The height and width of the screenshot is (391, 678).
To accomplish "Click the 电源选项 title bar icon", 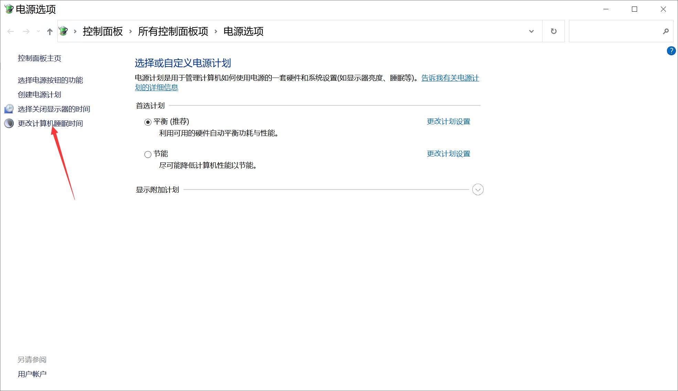I will 9,9.
